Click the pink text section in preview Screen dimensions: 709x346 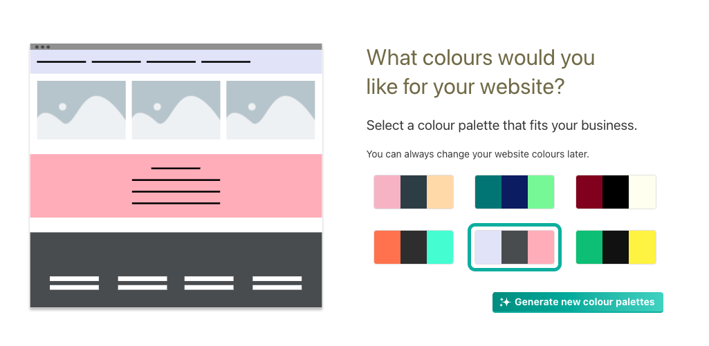176,186
